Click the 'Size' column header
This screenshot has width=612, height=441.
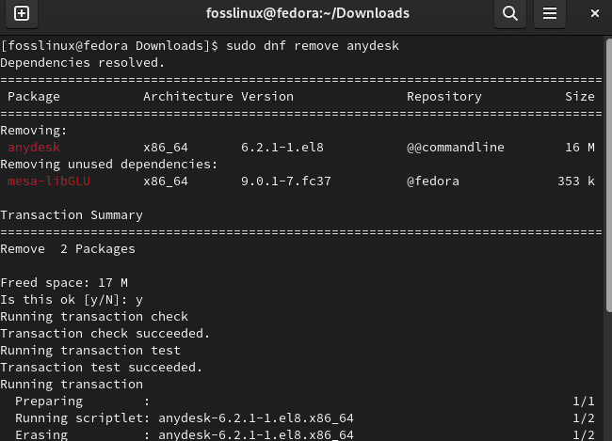click(x=580, y=97)
